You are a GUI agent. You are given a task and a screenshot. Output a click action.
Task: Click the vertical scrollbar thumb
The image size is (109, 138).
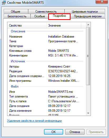coord(88,56)
